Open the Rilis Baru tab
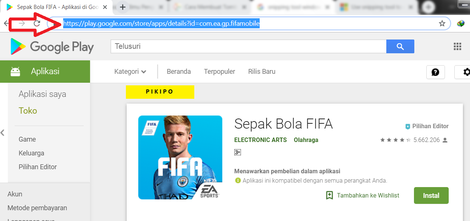470x221 pixels. click(262, 72)
